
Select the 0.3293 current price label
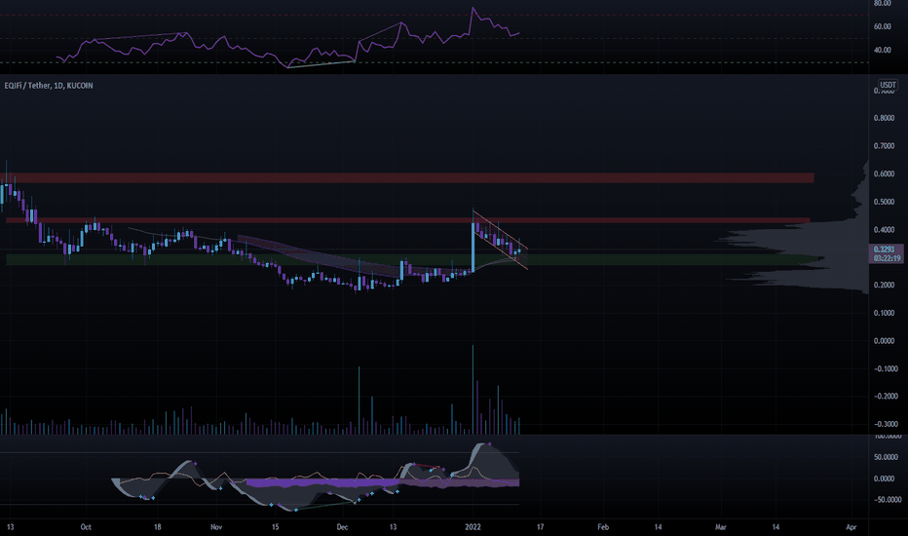pyautogui.click(x=885, y=249)
